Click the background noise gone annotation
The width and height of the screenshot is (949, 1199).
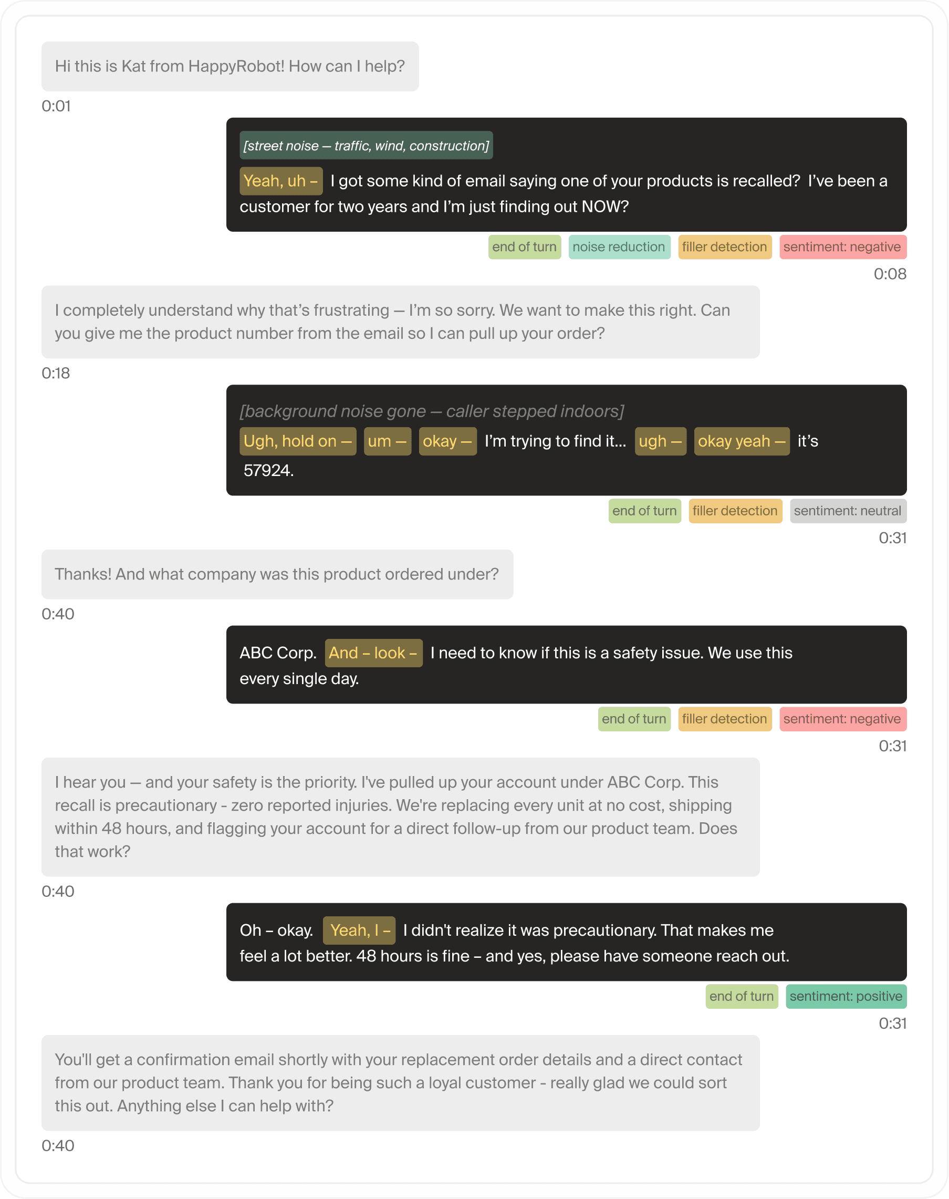click(432, 411)
